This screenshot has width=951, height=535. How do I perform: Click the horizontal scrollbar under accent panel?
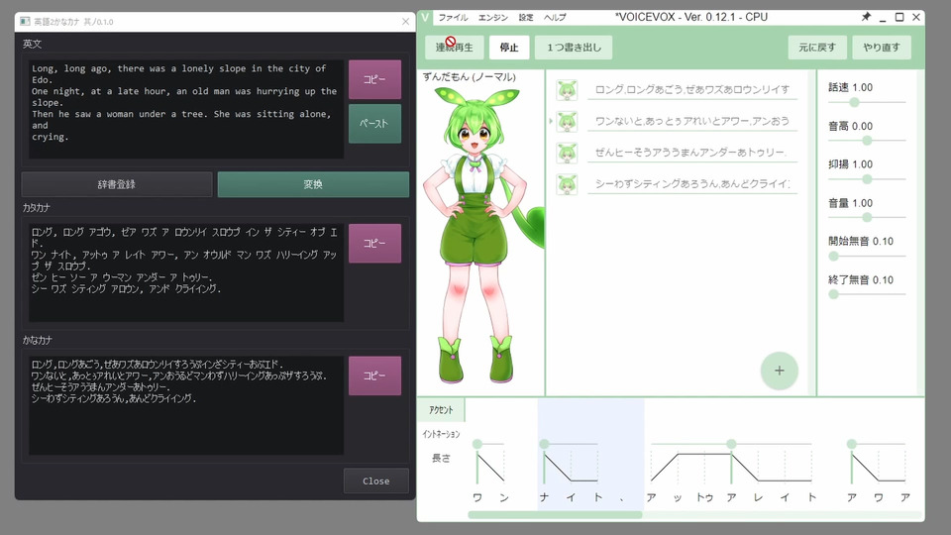tap(555, 515)
